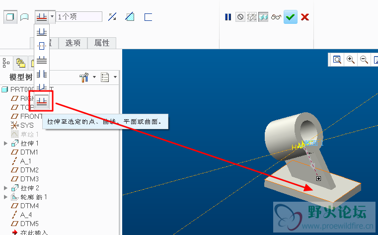This screenshot has width=378, height=235.
Task: Select the 轮廓筋 1 rib feature
Action: coord(29,197)
